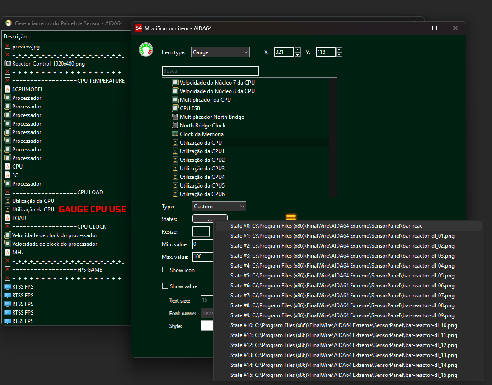492x385 pixels.
Task: Click the red X icon next to preview.jpg
Action: pos(8,46)
